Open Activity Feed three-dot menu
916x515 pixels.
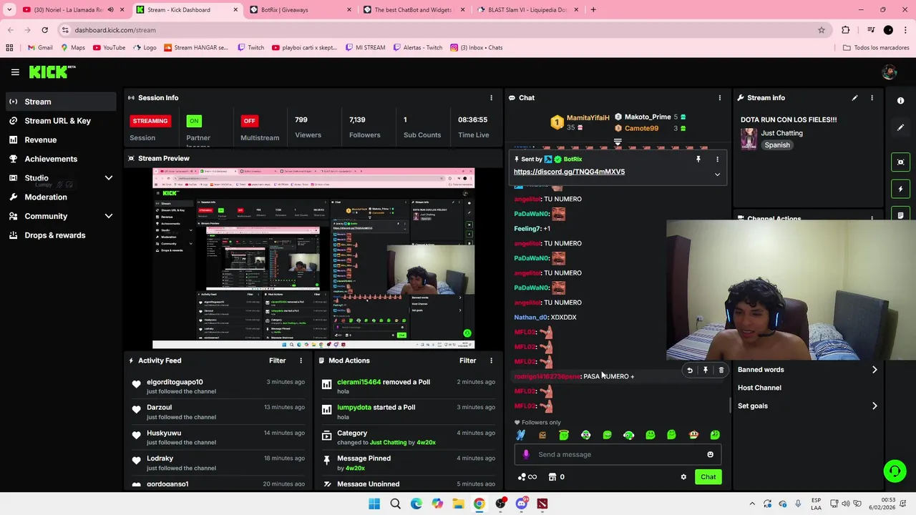[301, 360]
